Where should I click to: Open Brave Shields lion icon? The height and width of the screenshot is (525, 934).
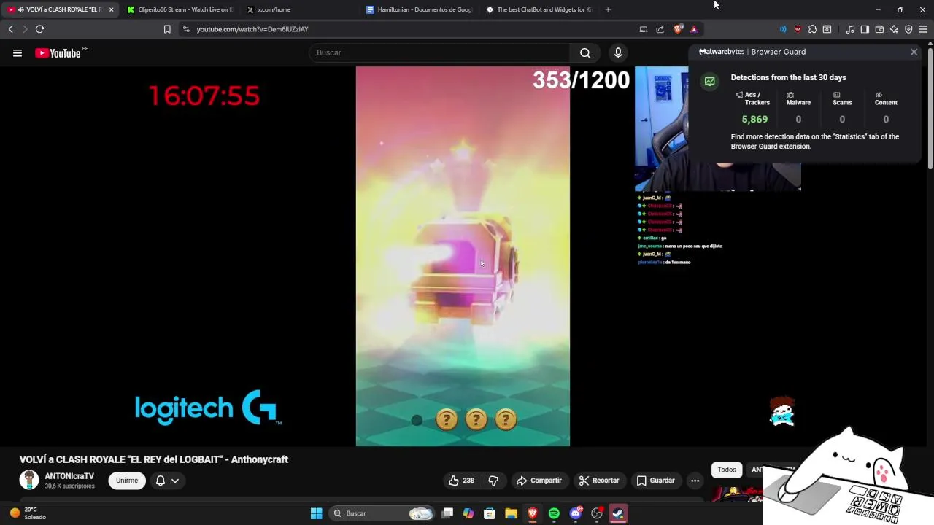click(x=678, y=29)
